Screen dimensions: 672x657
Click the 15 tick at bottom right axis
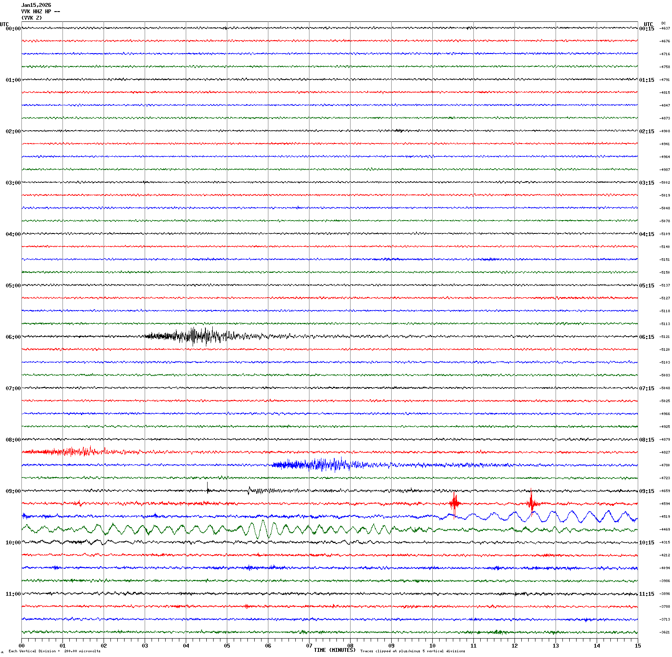pos(637,646)
